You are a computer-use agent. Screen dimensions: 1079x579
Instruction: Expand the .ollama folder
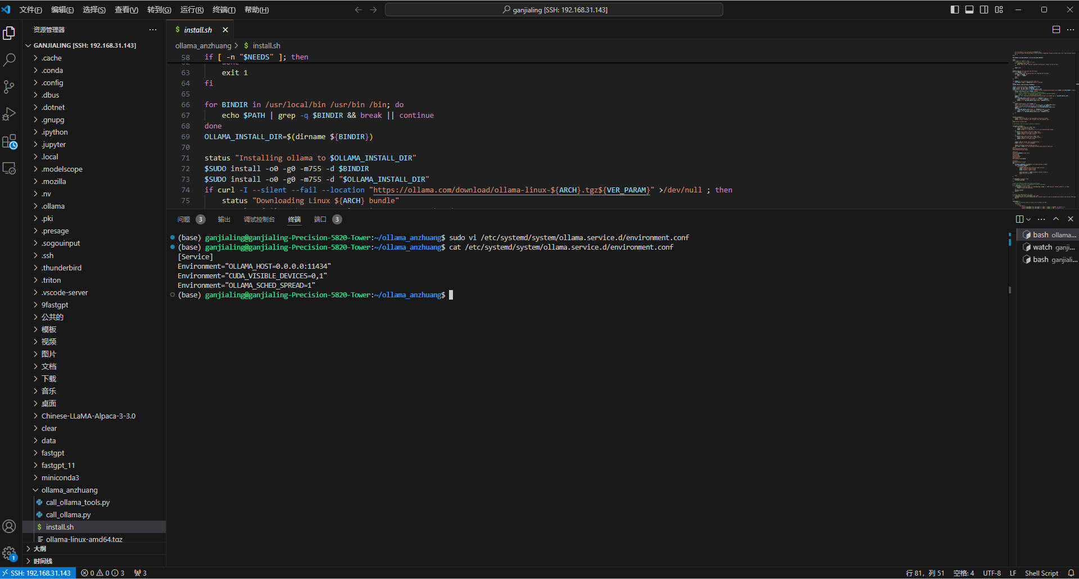click(94, 206)
